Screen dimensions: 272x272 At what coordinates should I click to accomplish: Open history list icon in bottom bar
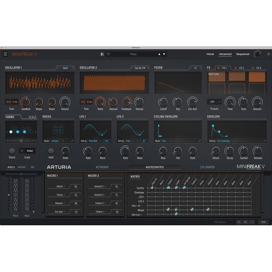coord(245,222)
